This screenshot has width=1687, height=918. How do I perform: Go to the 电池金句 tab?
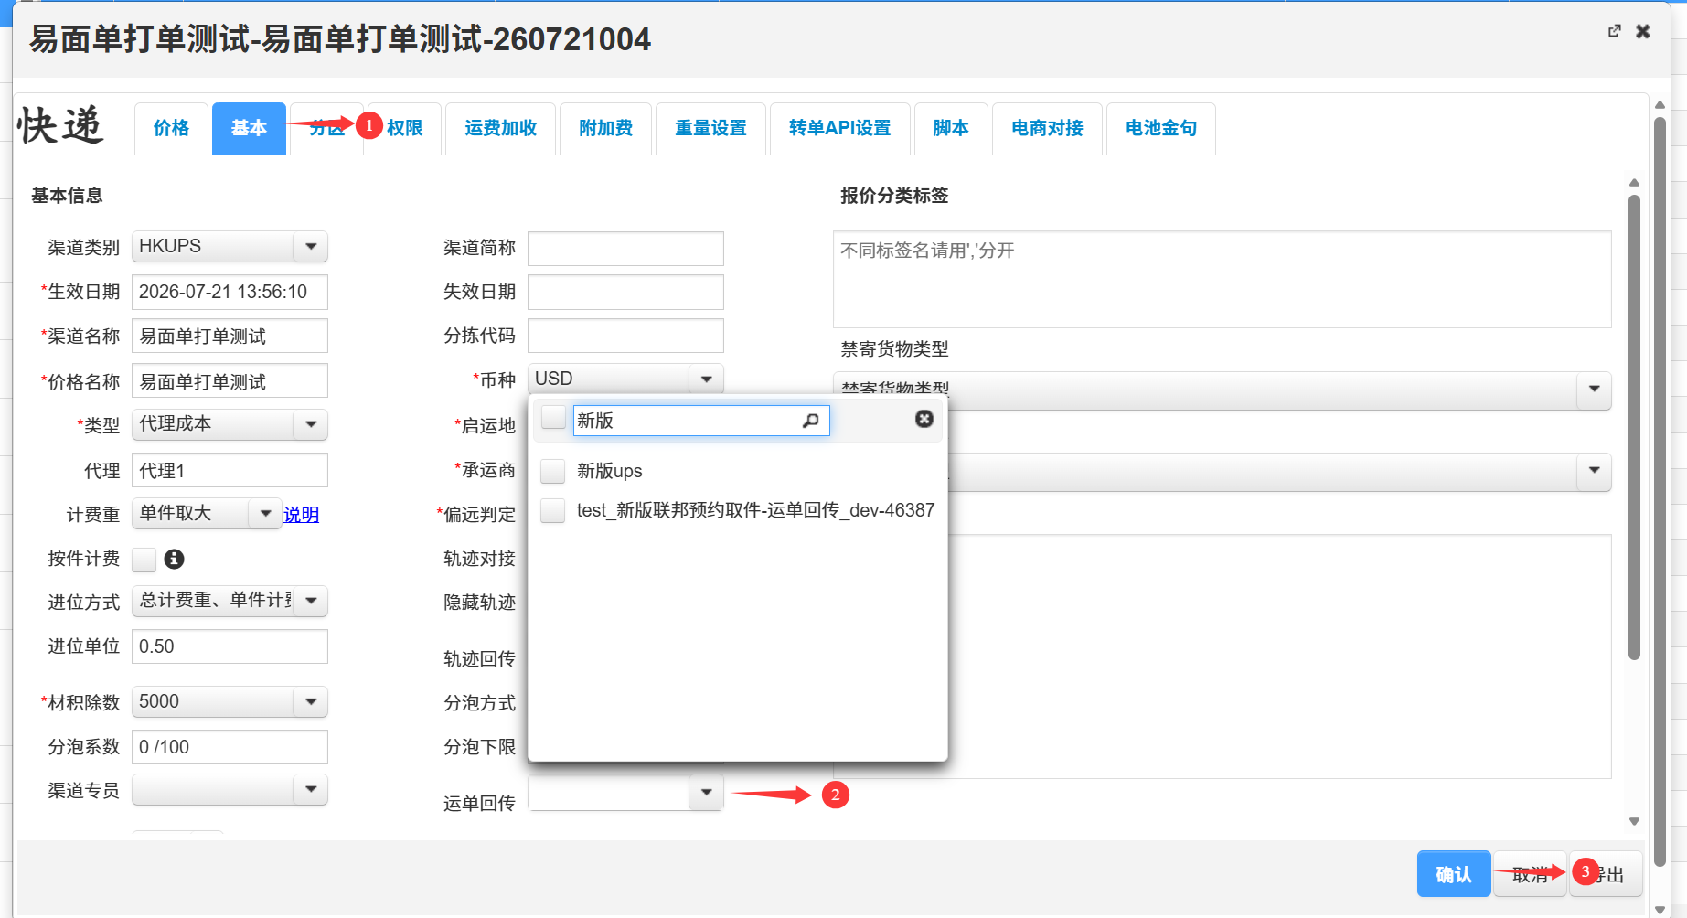click(x=1161, y=128)
